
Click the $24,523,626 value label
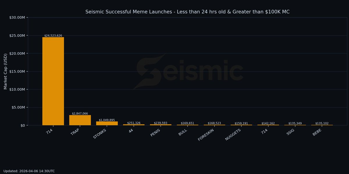(x=53, y=36)
